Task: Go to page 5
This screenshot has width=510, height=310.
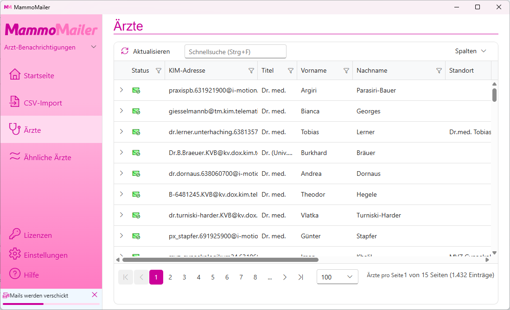Action: pyautogui.click(x=213, y=277)
